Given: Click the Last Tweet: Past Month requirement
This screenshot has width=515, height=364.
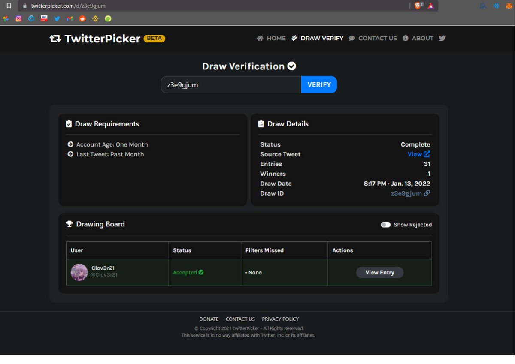Looking at the screenshot, I should click(x=110, y=154).
